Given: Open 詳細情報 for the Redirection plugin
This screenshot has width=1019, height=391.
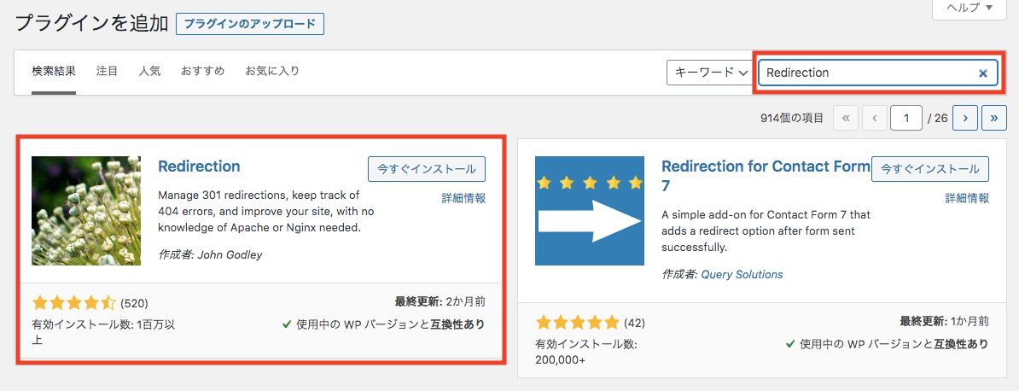Looking at the screenshot, I should (x=463, y=198).
